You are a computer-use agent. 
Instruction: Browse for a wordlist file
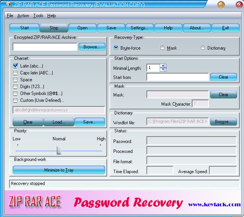click(x=223, y=121)
